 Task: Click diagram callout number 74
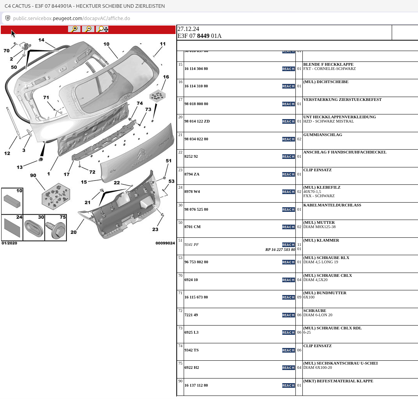[x=140, y=103]
